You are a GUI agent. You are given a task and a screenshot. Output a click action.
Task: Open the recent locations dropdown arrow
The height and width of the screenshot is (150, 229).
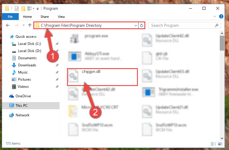click(x=24, y=25)
